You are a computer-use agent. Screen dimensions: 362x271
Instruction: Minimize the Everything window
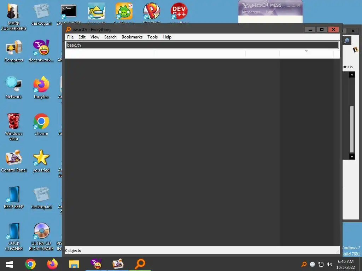[x=310, y=30]
